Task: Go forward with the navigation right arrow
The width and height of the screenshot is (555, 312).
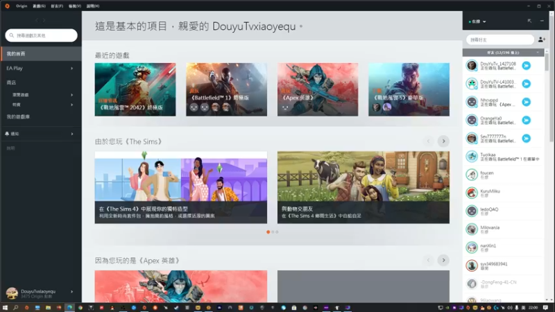Action: coord(44,21)
